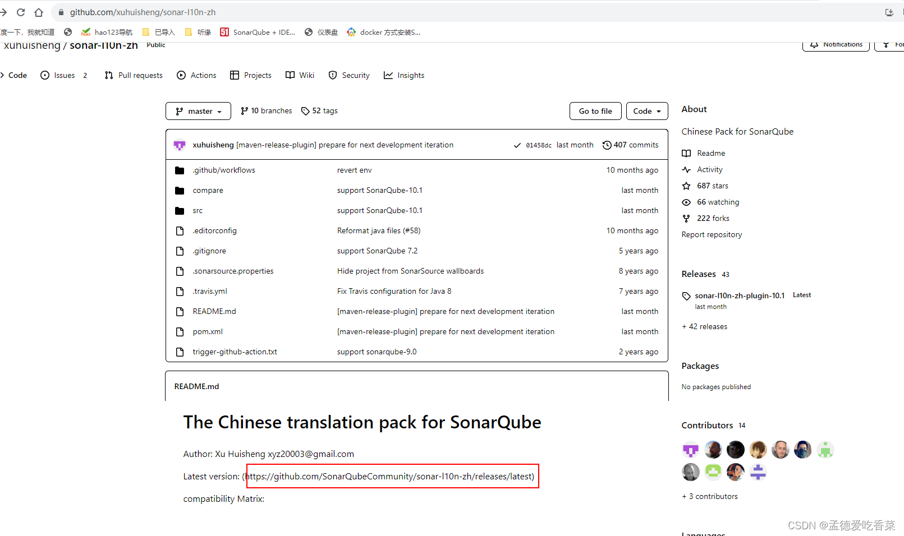Open the .sonarsource.properties file

click(233, 271)
